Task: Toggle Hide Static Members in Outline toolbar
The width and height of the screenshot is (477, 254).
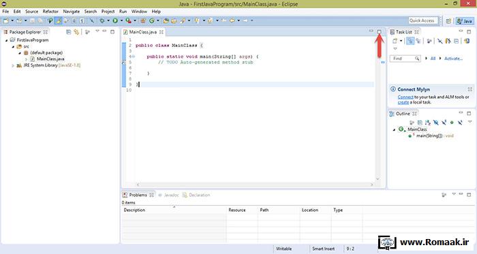Action: pyautogui.click(x=444, y=123)
